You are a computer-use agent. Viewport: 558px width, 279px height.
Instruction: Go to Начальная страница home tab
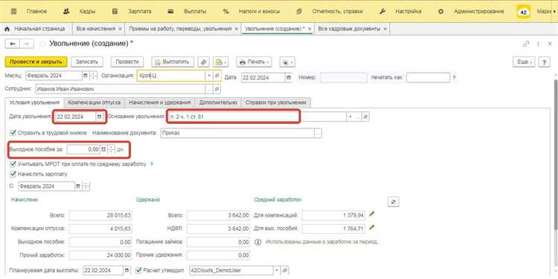tap(35, 29)
